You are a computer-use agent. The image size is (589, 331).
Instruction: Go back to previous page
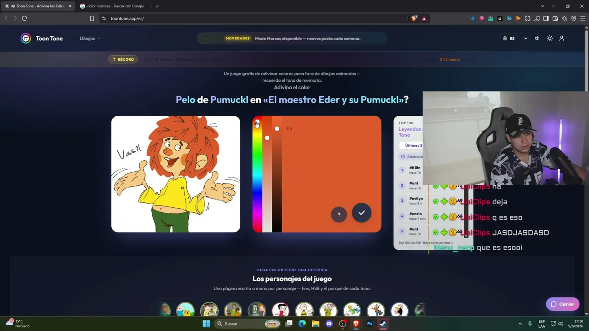(x=6, y=18)
